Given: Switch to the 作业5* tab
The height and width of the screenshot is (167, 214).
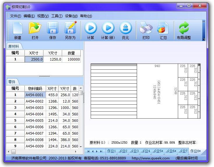Looking at the screenshot, I should (158, 151).
